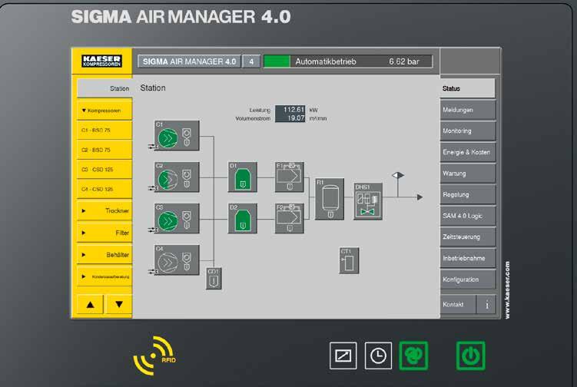
Task: Click the number 4 header button
Action: point(251,61)
